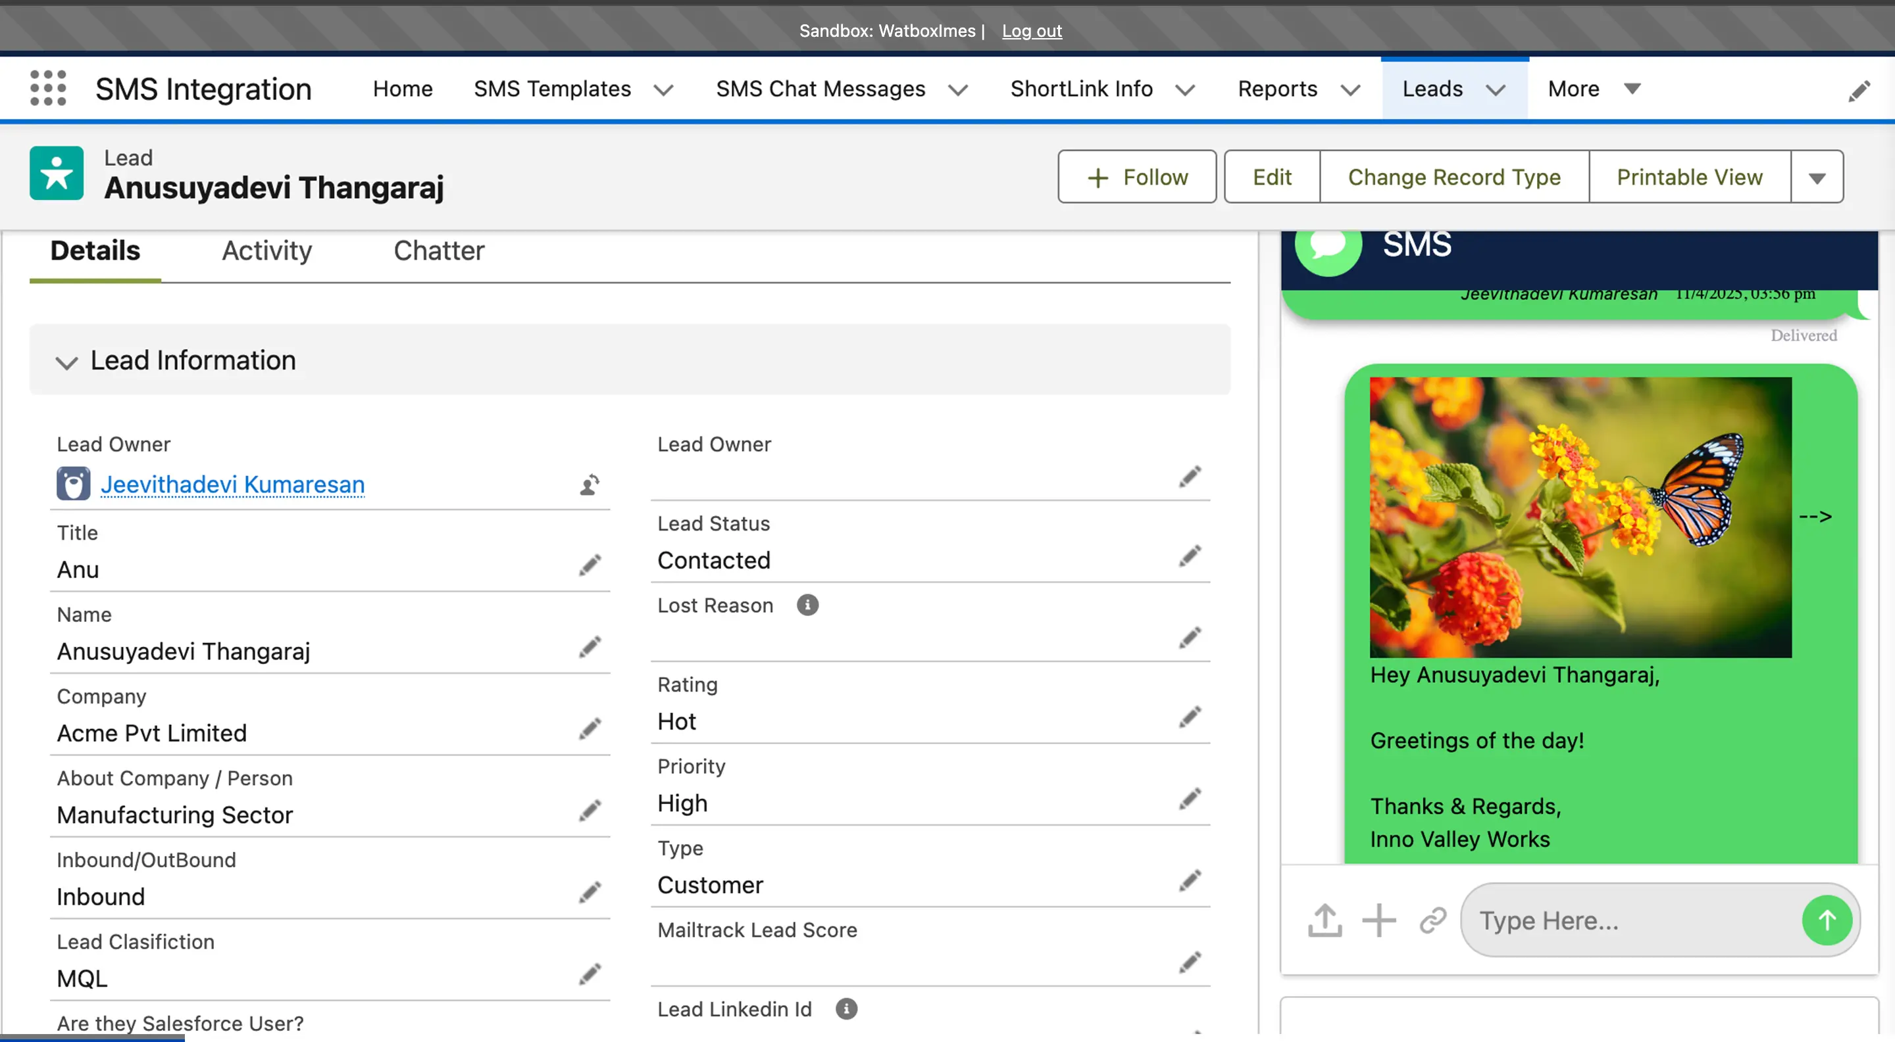
Task: Edit the Name field with pencil icon
Action: click(x=590, y=648)
